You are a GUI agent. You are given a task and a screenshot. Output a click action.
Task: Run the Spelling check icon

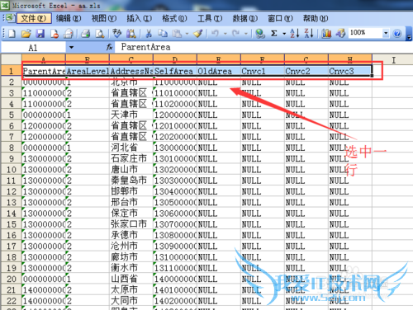[117, 34]
